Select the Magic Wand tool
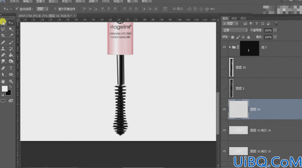 click(x=11, y=29)
